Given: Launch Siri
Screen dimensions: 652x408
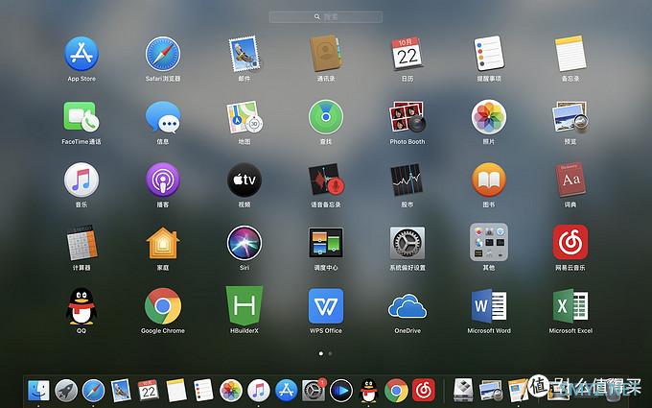Looking at the screenshot, I should (244, 243).
